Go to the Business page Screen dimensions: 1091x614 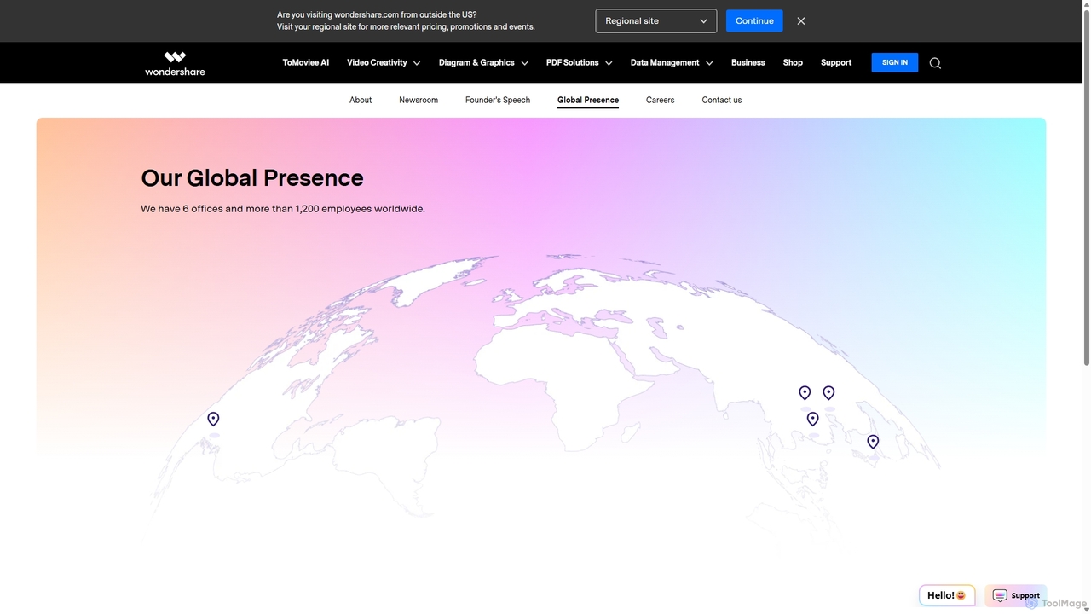[x=748, y=63]
